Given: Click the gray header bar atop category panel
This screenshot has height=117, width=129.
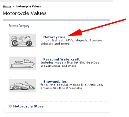Looking at the screenshot, I should pos(56,20).
